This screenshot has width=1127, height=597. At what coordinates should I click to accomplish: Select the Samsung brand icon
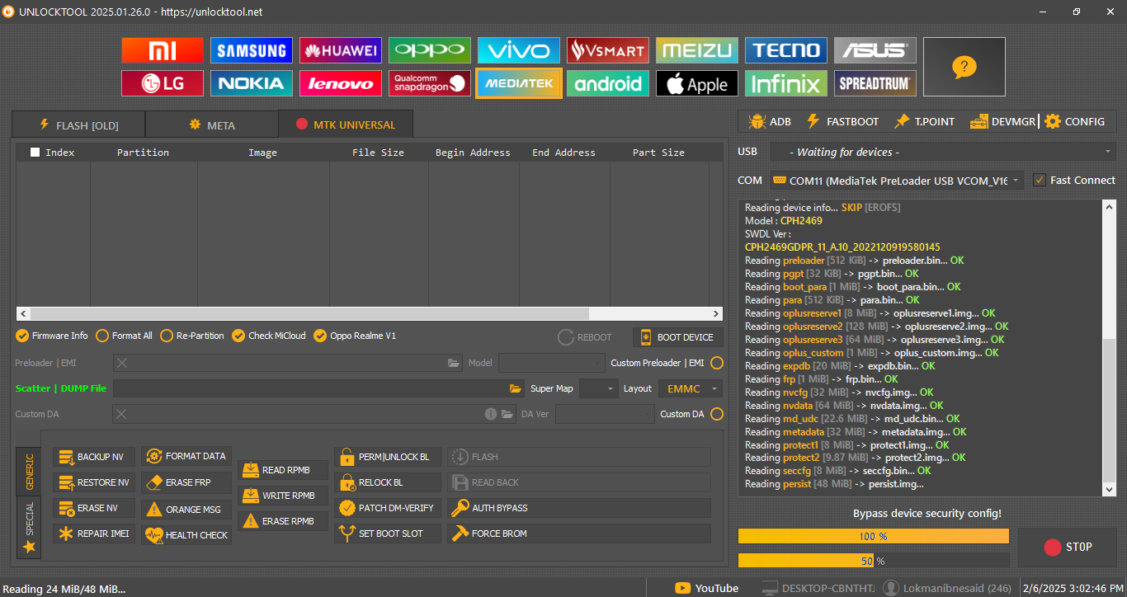click(x=251, y=51)
